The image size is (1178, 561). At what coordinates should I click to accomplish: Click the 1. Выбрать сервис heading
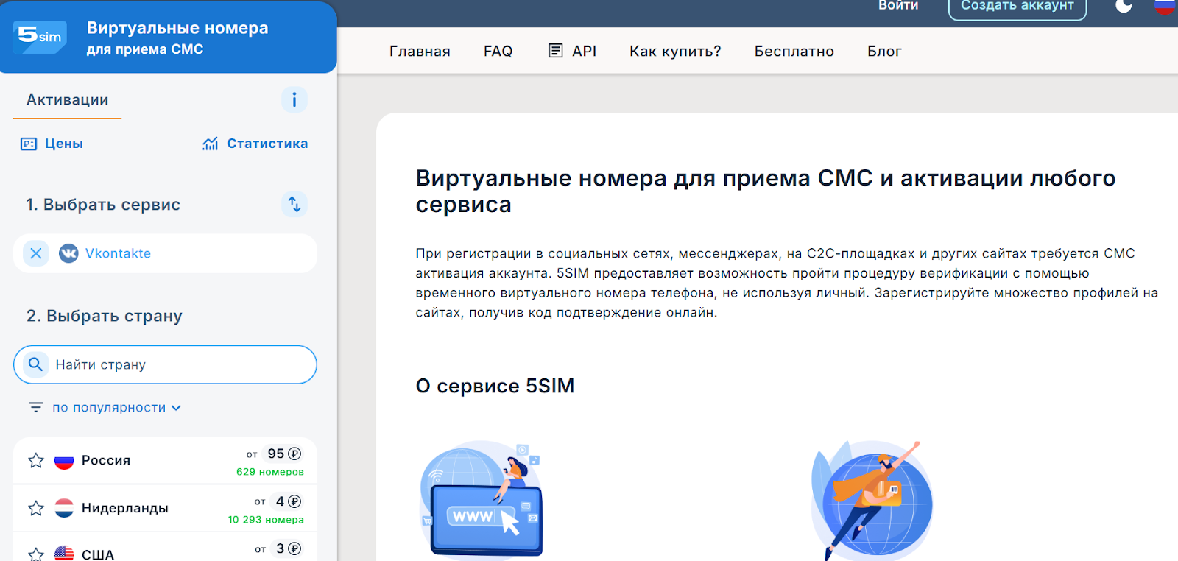pos(103,205)
